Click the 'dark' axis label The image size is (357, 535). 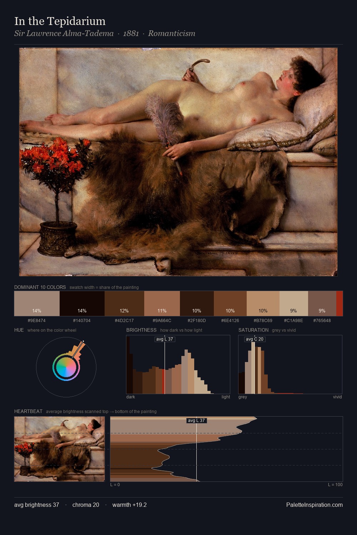click(x=131, y=397)
